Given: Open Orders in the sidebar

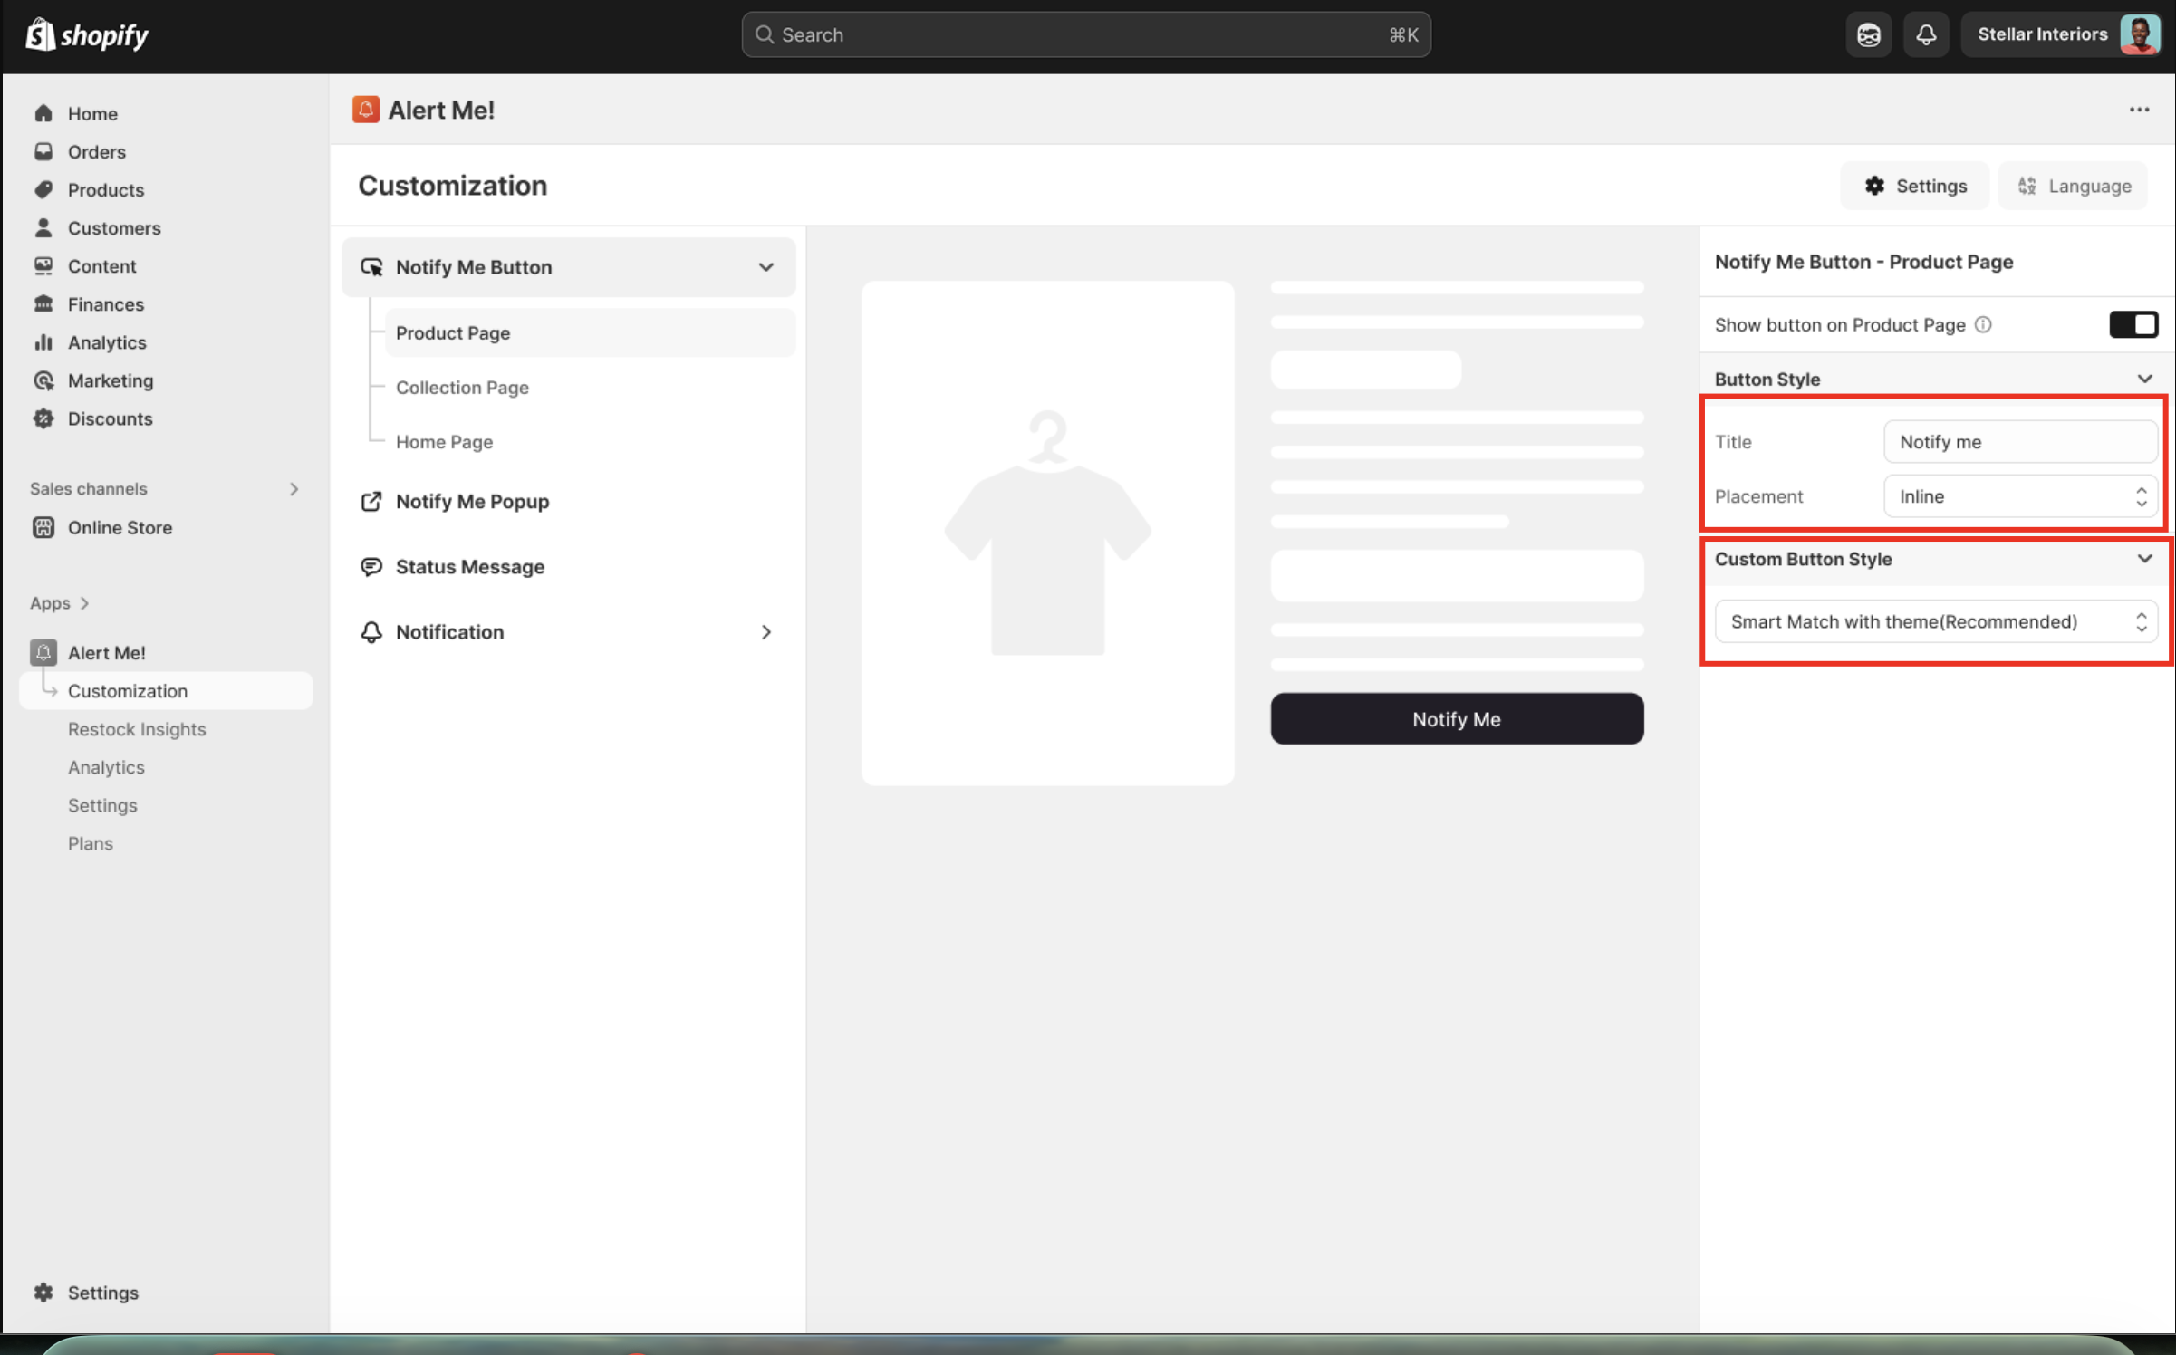Looking at the screenshot, I should tap(96, 151).
